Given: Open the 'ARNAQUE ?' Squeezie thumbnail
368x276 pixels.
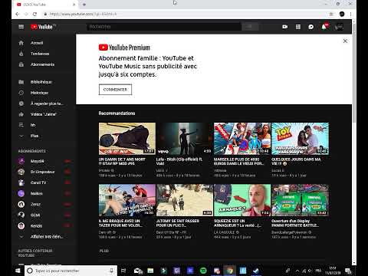Looking at the screenshot, I should [242, 200].
